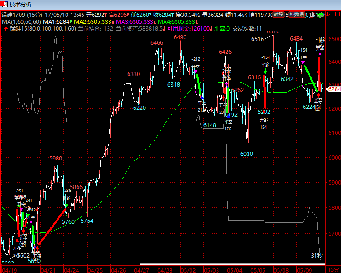Click the 时段 button
This screenshot has height=273, width=341.
point(279,15)
